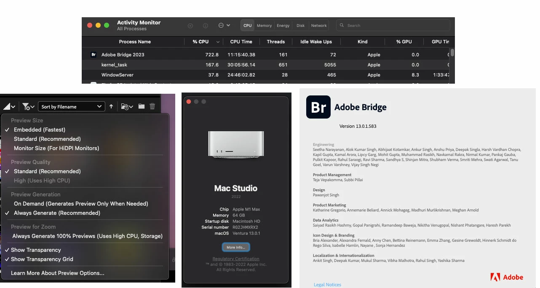The height and width of the screenshot is (288, 540).
Task: Open the recent folders icon in Bridge
Action: pyautogui.click(x=127, y=107)
